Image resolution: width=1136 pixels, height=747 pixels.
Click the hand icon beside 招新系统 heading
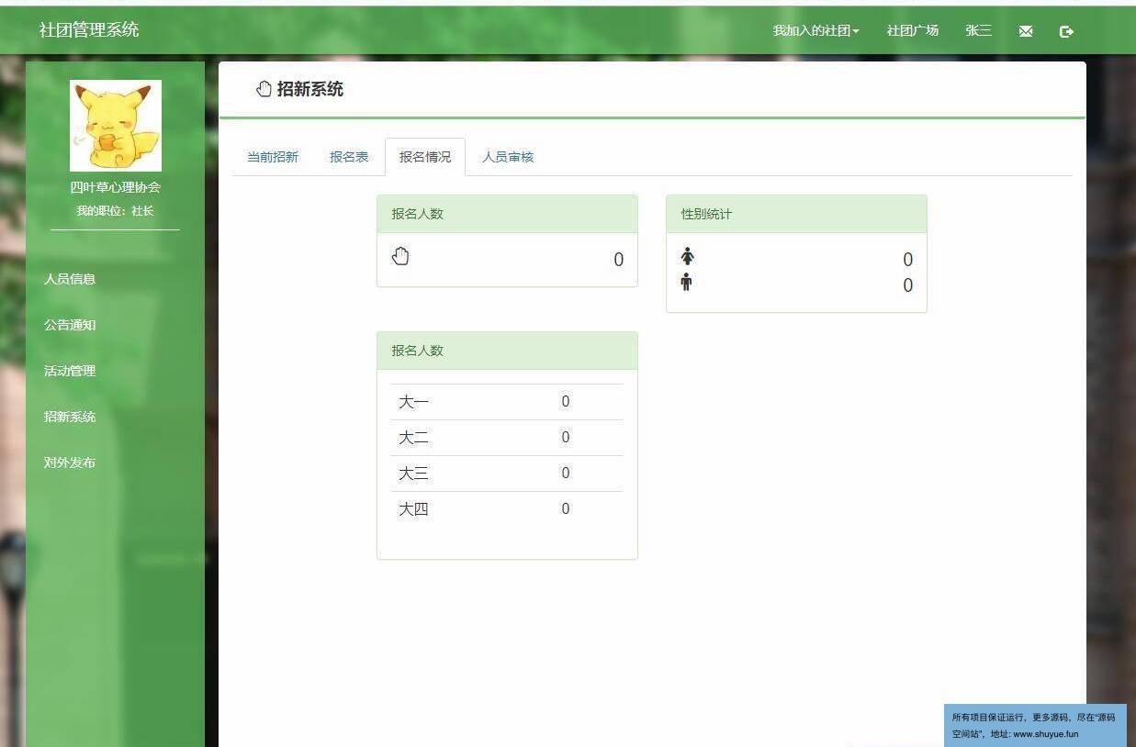(264, 89)
